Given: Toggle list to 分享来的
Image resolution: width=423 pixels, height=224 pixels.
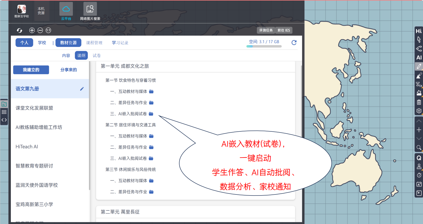Looking at the screenshot, I should [68, 70].
